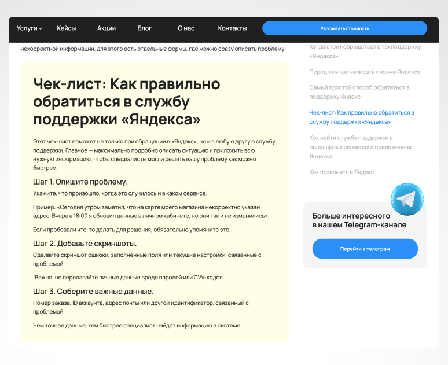Click intro paragraph 'Этот чек-лист поможет не только'

tap(155, 154)
